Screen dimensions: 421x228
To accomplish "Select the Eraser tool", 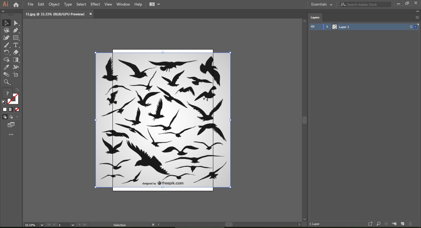I will 16,53.
